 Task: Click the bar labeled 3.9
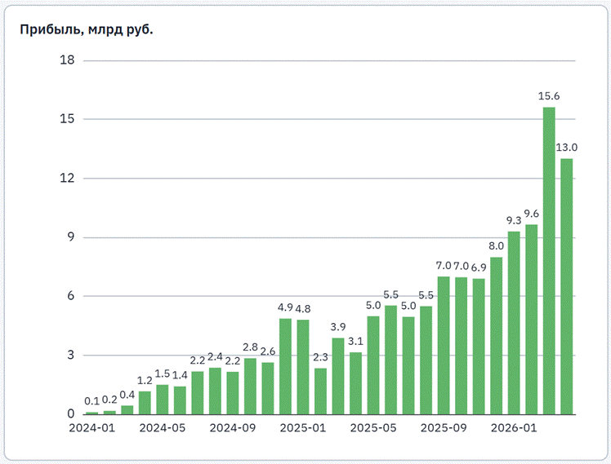[x=338, y=376]
